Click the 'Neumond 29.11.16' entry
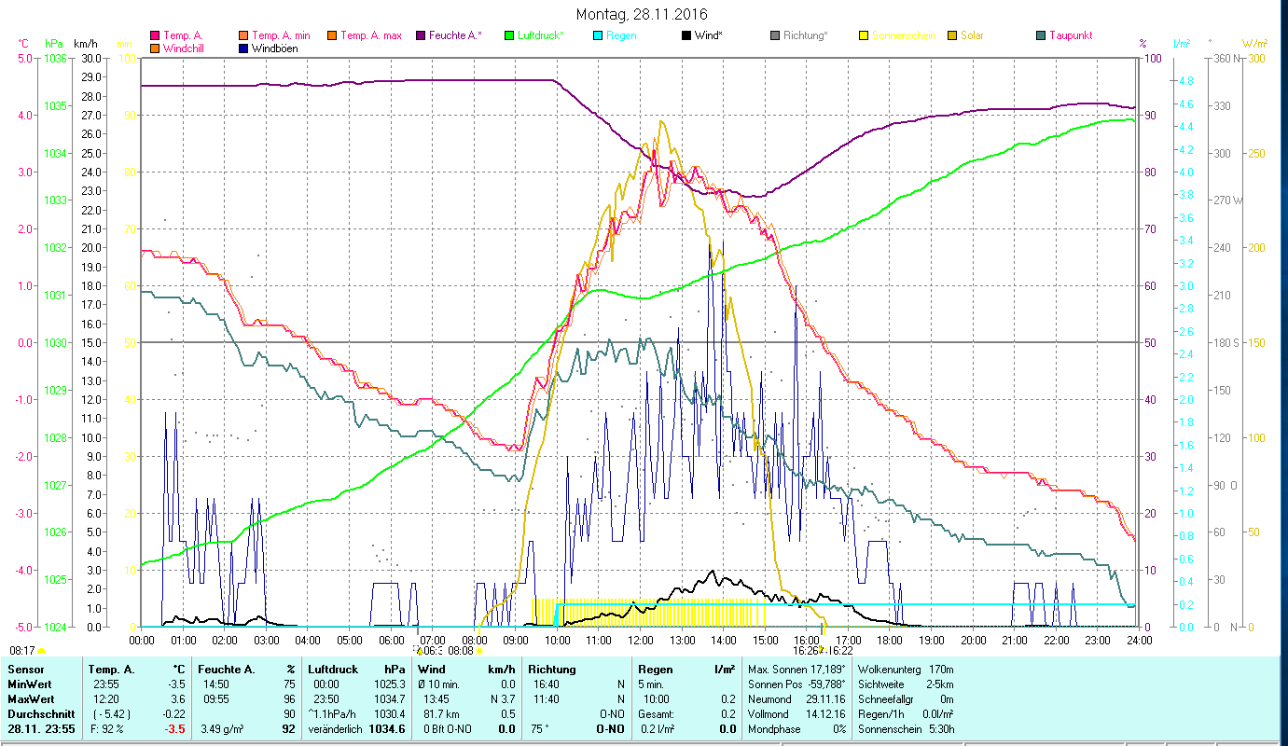The width and height of the screenshot is (1288, 746). click(797, 699)
